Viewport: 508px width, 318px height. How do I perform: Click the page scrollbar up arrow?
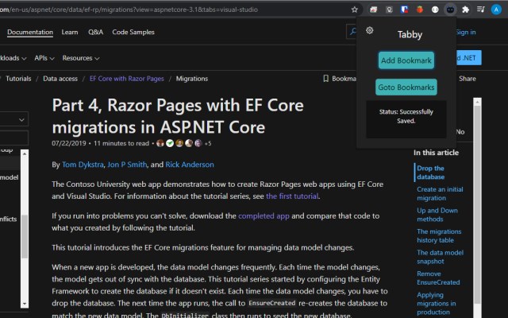click(477, 102)
